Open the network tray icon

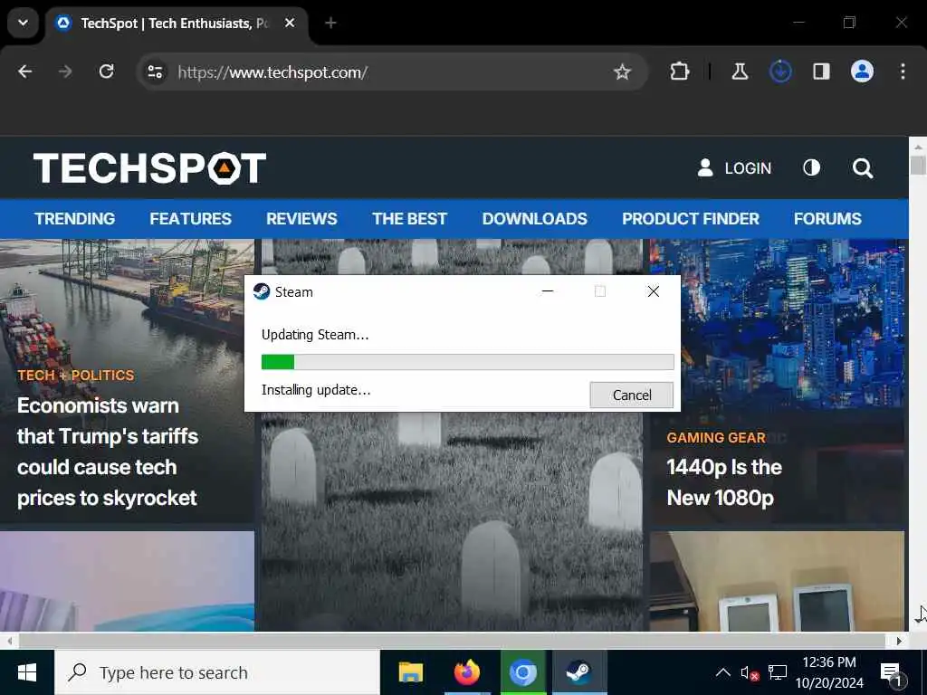(x=777, y=672)
